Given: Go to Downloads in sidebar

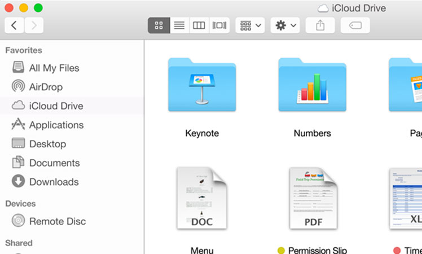Looking at the screenshot, I should 54,182.
